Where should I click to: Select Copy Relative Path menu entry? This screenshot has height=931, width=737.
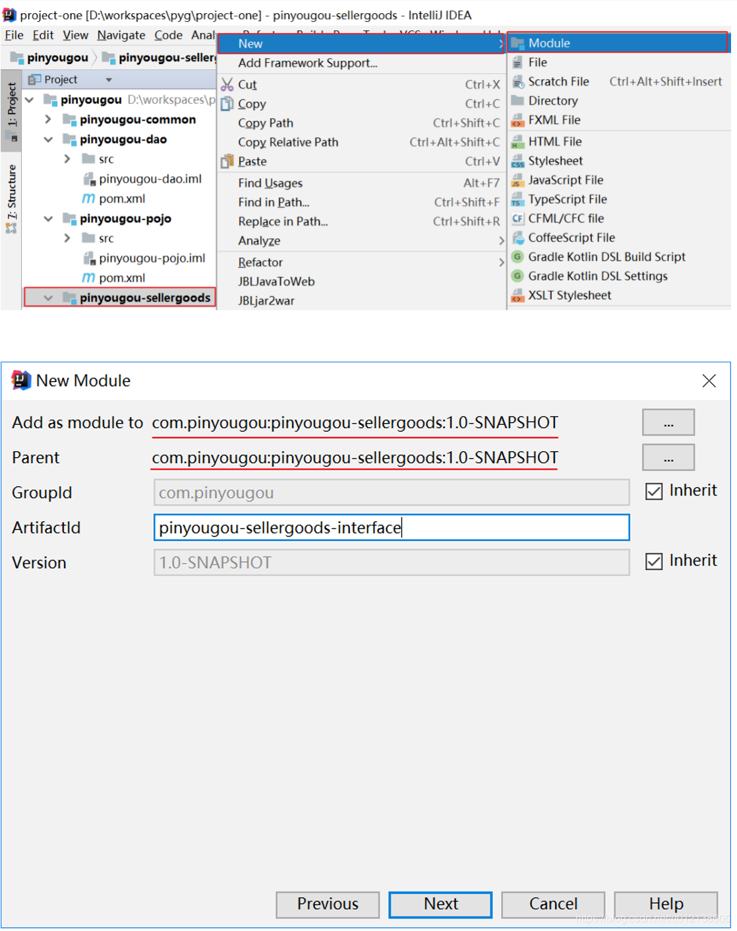[361, 142]
